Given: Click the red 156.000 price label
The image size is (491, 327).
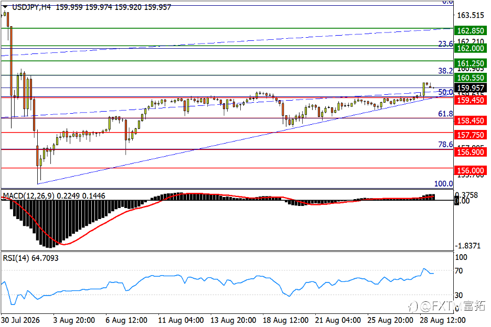Looking at the screenshot, I should 471,170.
